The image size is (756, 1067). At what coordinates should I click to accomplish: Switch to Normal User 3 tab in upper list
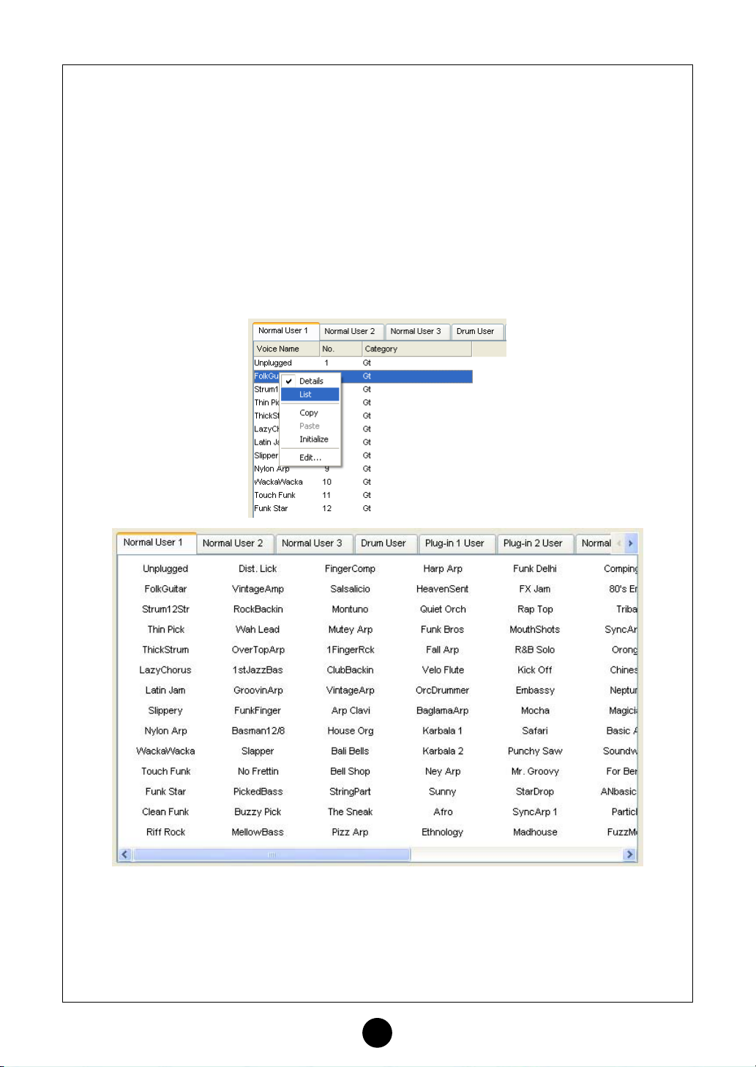pos(416,332)
